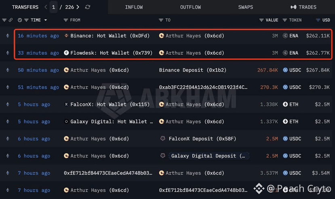Click the link chain icon in header

tap(11, 20)
